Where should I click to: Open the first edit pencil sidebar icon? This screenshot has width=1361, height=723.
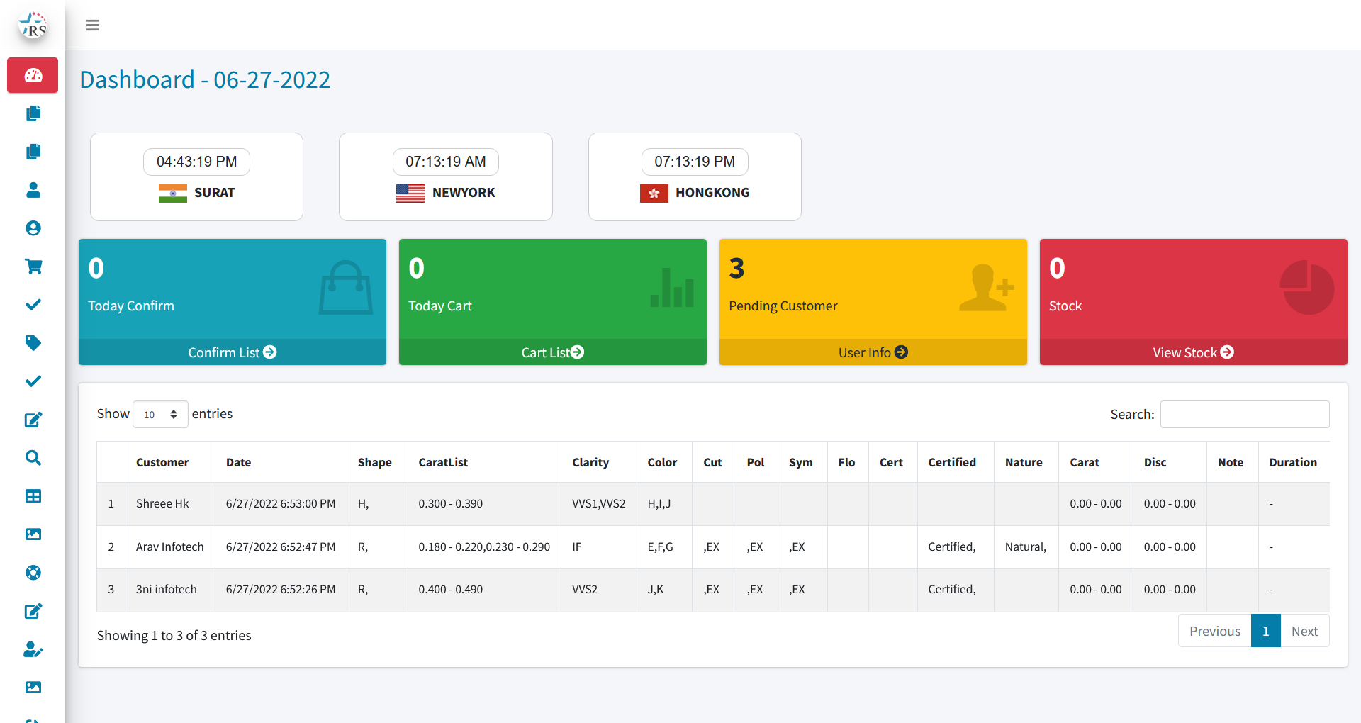point(33,420)
